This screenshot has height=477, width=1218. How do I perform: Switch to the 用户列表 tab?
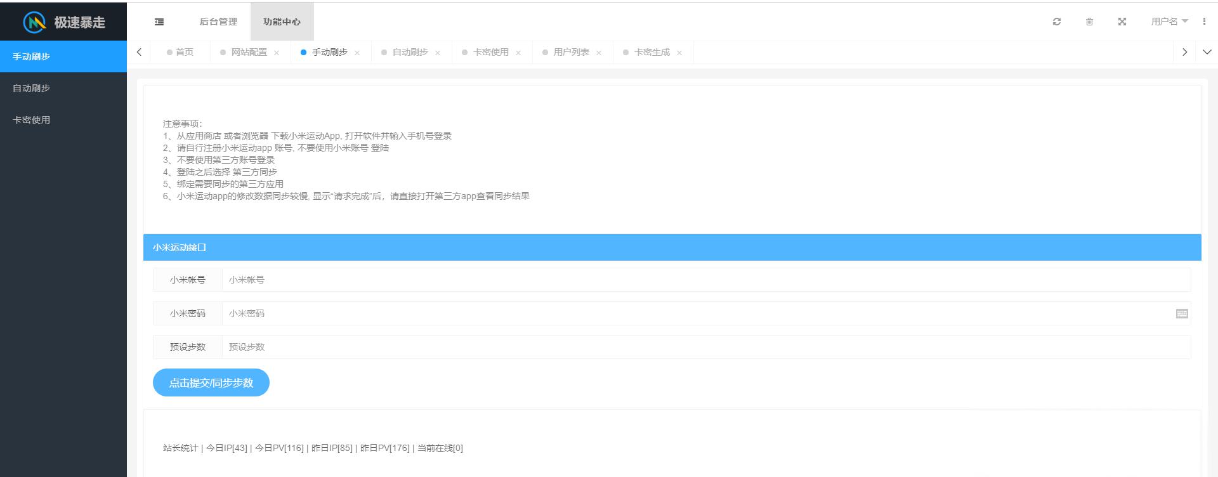pyautogui.click(x=571, y=52)
